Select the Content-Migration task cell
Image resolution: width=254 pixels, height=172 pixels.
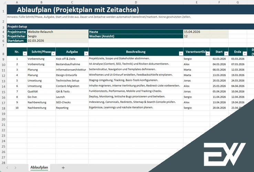[72, 86]
